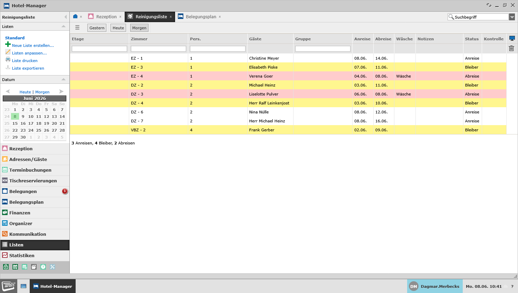Click the help icon in bottom sidebar strip
518x293 pixels.
pos(43,267)
